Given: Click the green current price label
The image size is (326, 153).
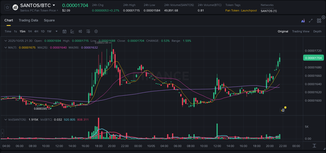Looking at the screenshot, I should [x=313, y=58].
